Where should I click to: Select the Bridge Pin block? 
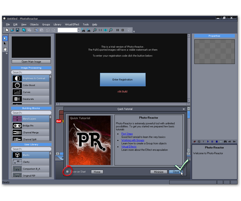31,126
